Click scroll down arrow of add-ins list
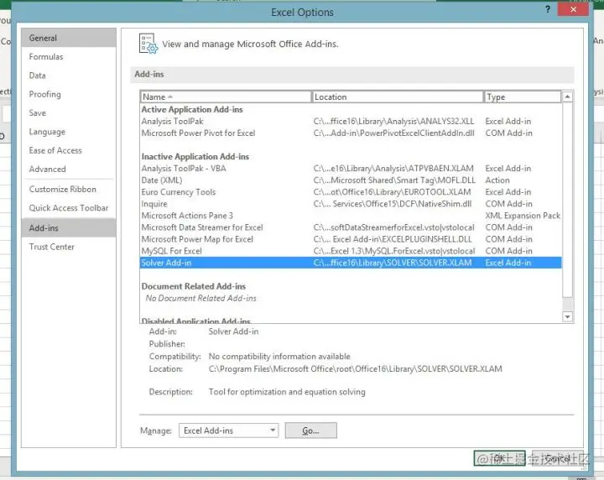Image resolution: width=604 pixels, height=480 pixels. coord(567,316)
